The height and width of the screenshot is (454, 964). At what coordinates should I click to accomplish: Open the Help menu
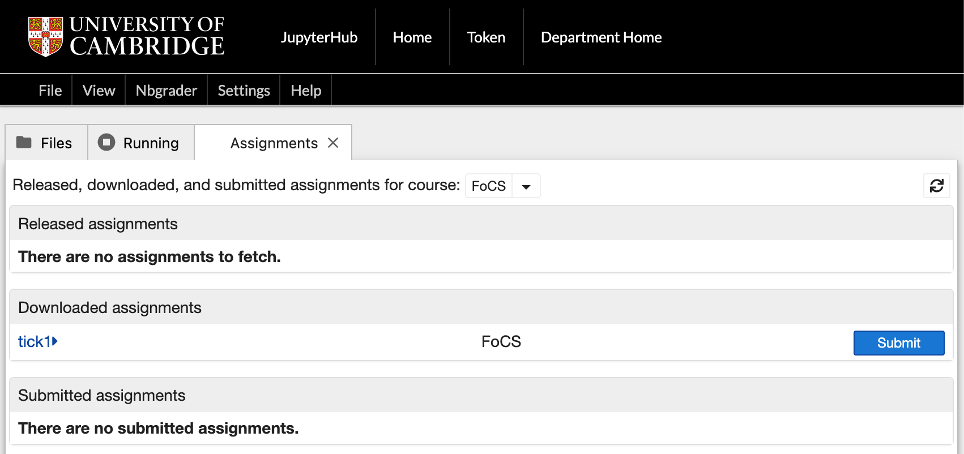tap(306, 91)
